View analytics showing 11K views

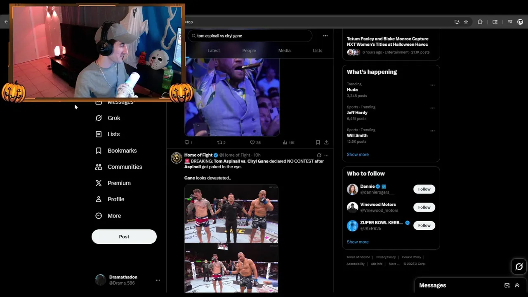289,142
